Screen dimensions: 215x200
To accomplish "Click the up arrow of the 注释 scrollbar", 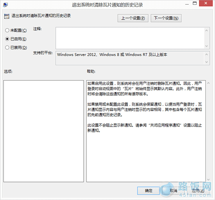I will point(207,30).
